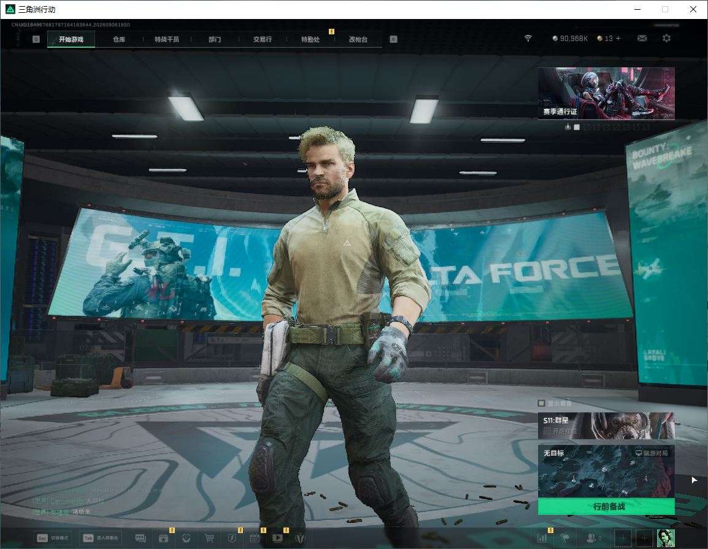Click the green 行前备战 button
The width and height of the screenshot is (708, 549).
tap(606, 507)
